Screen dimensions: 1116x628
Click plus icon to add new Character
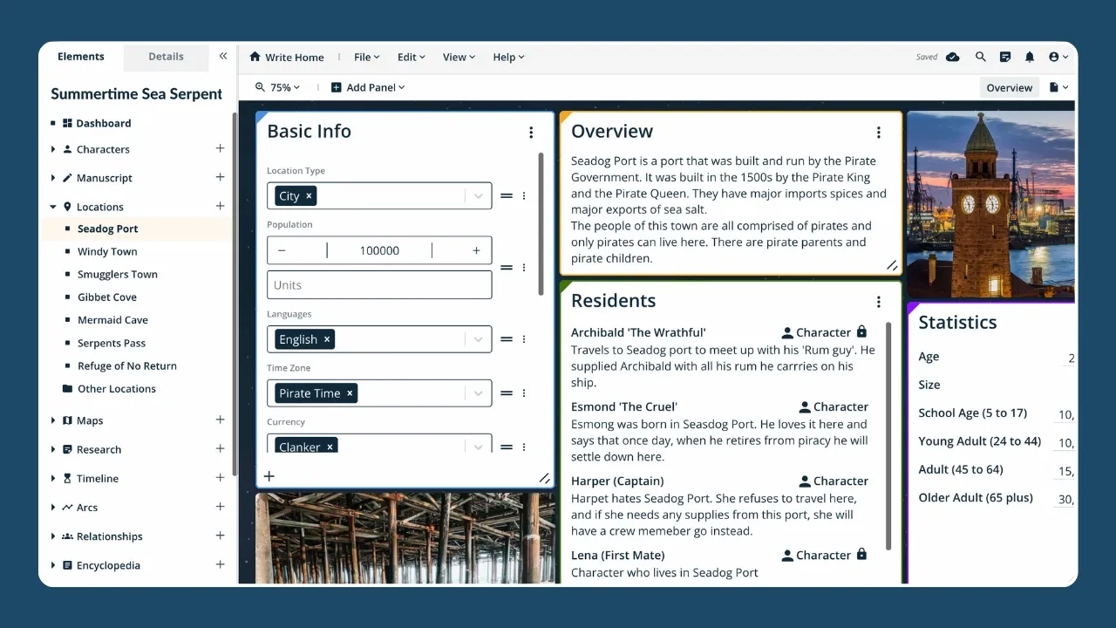[x=220, y=149]
